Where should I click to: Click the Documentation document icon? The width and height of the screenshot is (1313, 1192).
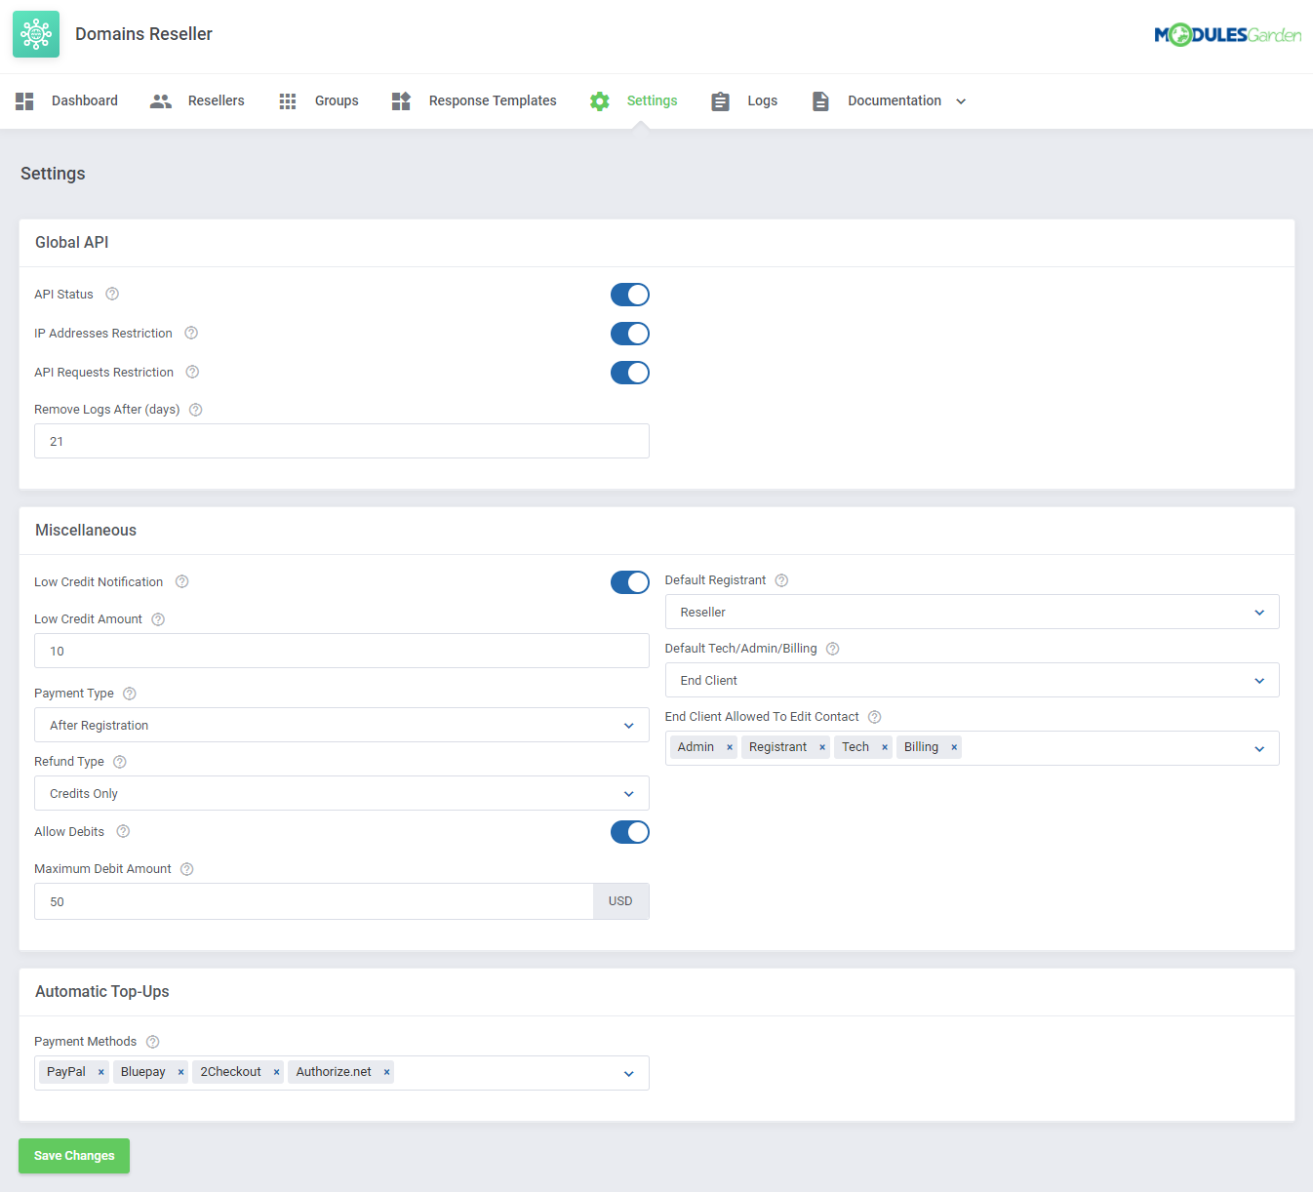click(x=819, y=100)
